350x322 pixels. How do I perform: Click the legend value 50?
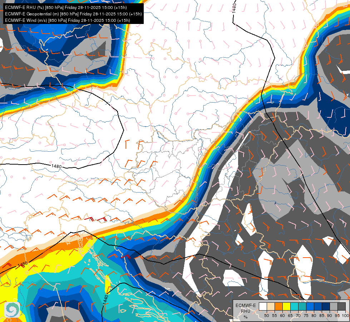tap(266, 316)
